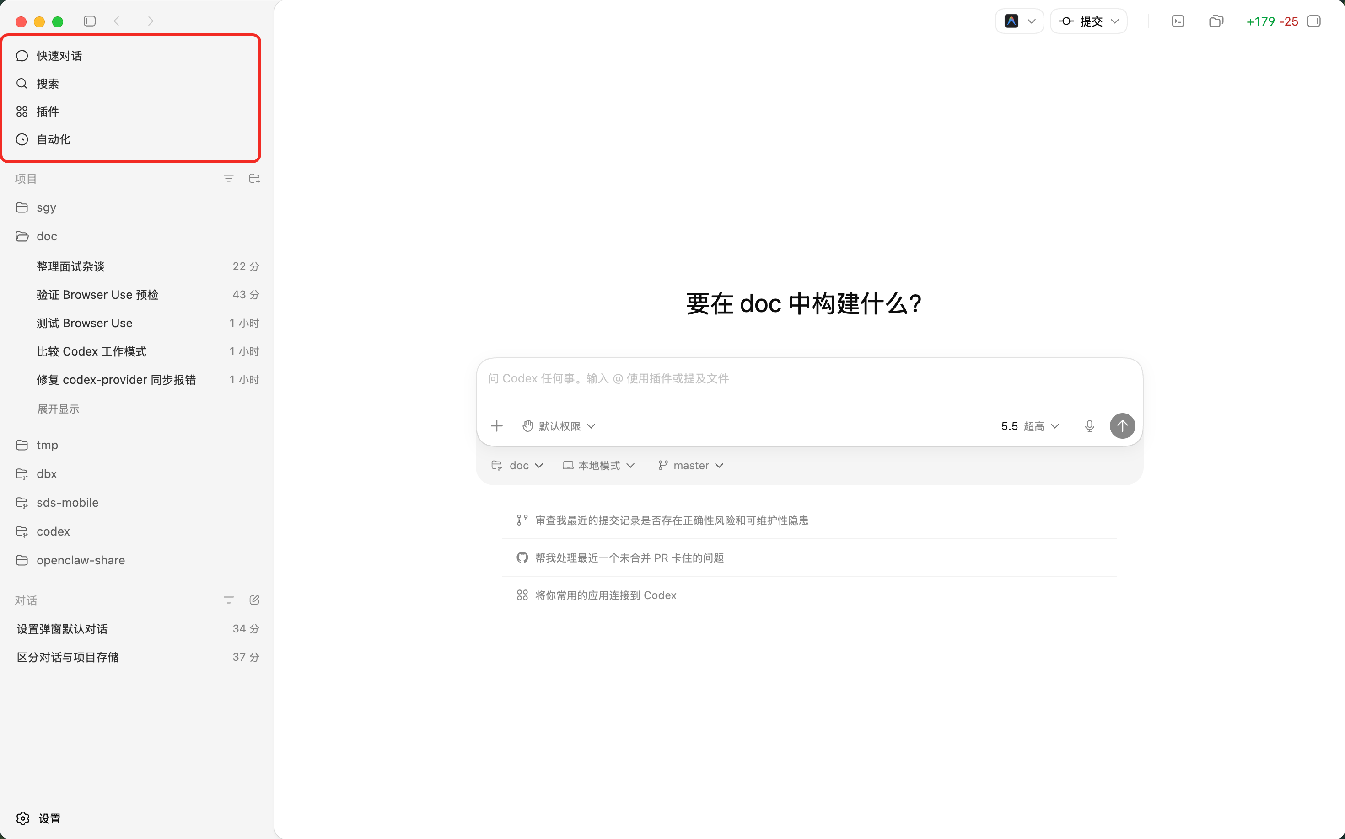Create a new project with folder-plus icon
This screenshot has width=1345, height=839.
254,178
